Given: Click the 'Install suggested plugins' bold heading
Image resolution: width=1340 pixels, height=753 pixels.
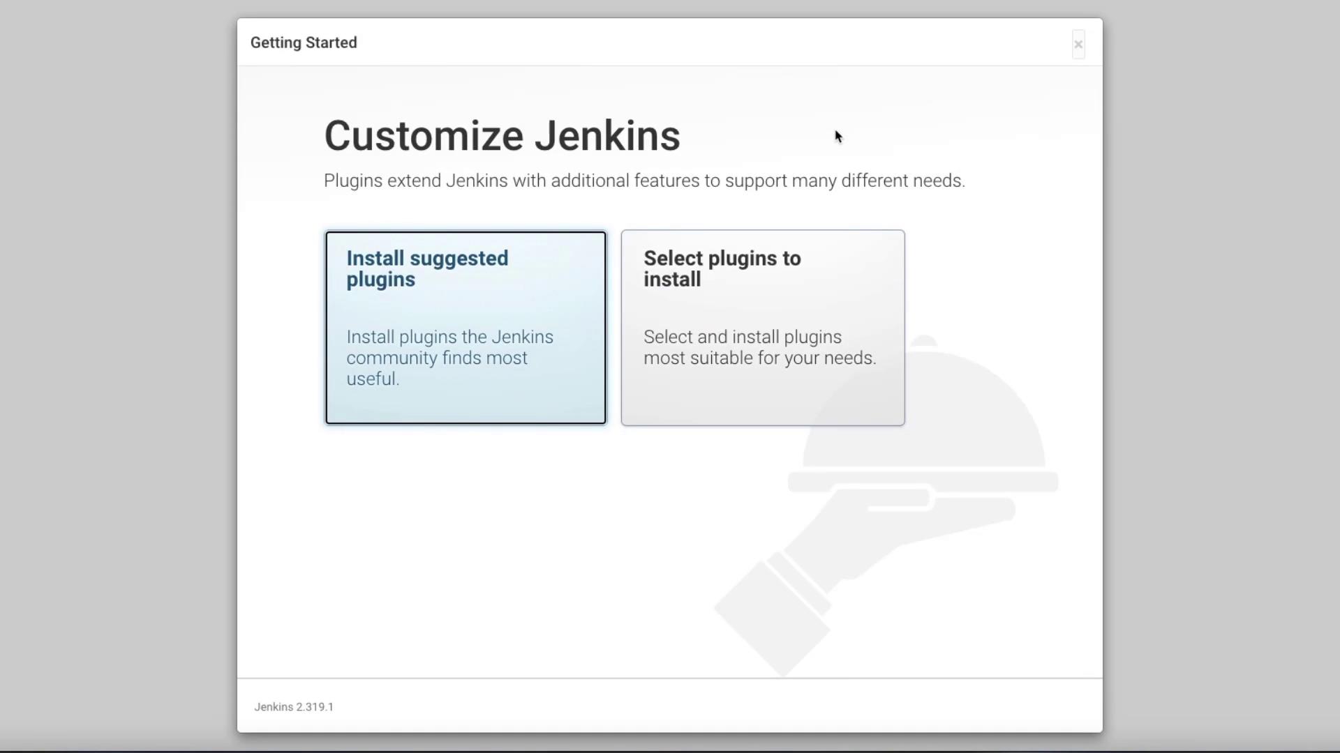Looking at the screenshot, I should (x=426, y=268).
